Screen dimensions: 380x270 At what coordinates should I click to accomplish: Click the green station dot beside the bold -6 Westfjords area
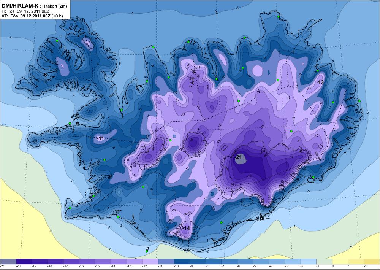57,41
